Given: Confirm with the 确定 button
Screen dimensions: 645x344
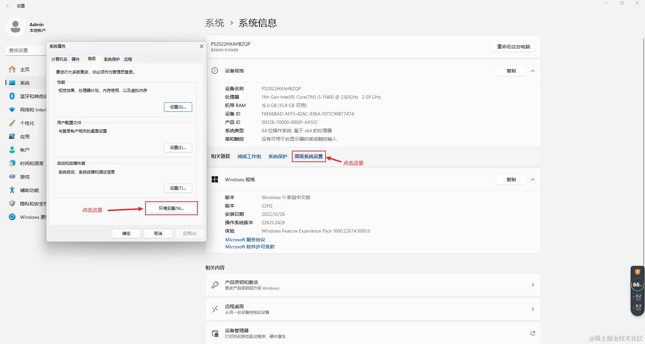Looking at the screenshot, I should click(126, 234).
